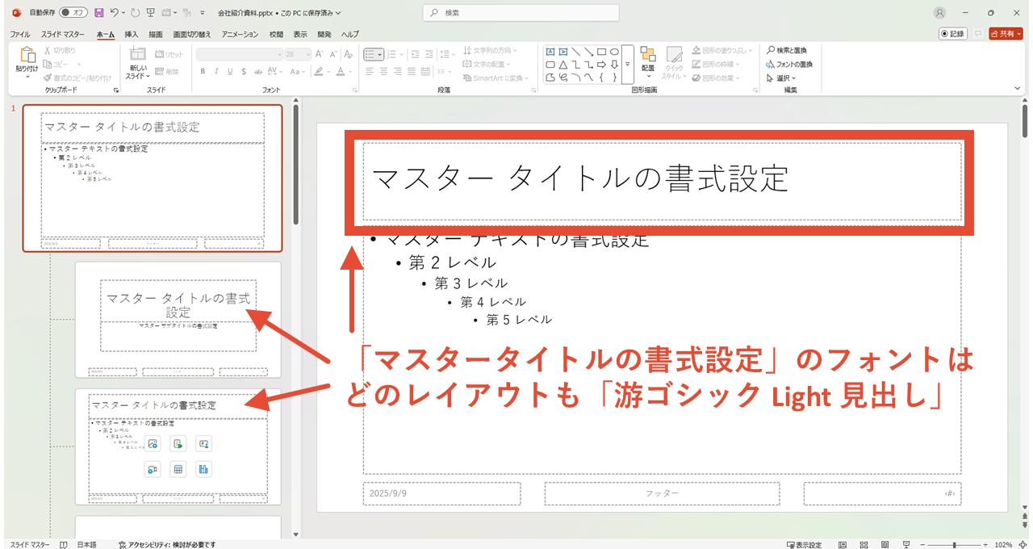Screen dimensions: 1033x549
Task: Open the ヘルプ tab
Action: tap(349, 35)
